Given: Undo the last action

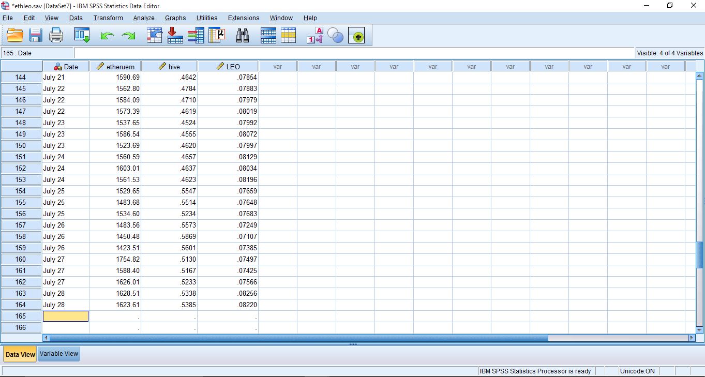Looking at the screenshot, I should tap(107, 36).
